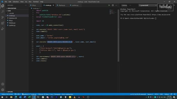Open the Edit menu
177x99 pixels.
[x=10, y=2]
